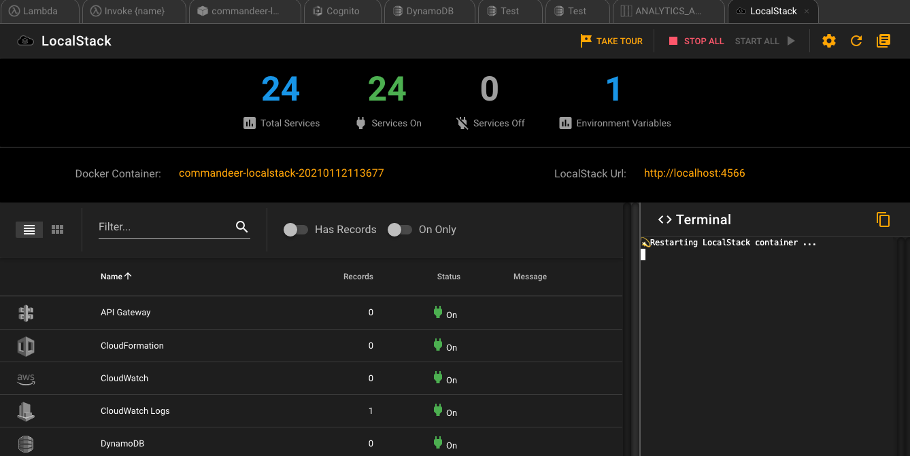
Task: Click the unplugged icon beside Services Off
Action: coord(462,123)
